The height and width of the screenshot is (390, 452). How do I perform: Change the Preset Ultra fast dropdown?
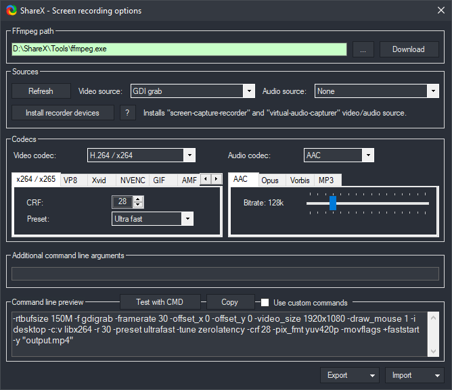coord(152,219)
